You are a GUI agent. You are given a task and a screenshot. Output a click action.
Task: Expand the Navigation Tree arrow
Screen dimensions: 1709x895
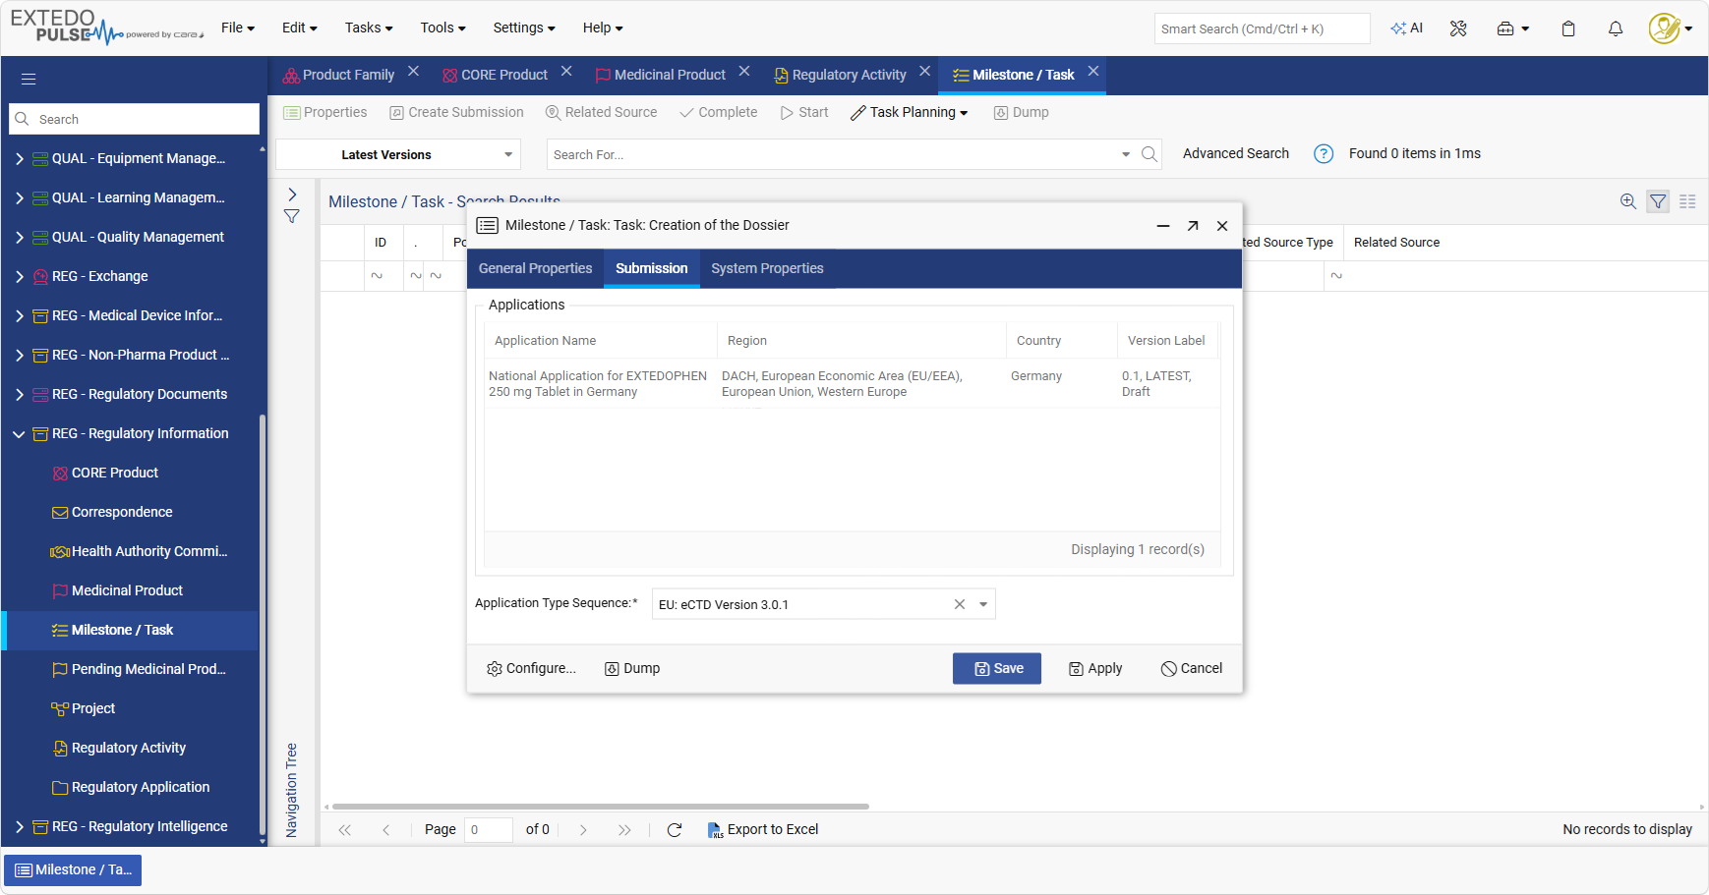pos(292,195)
